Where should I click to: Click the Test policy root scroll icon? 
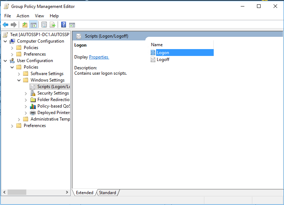(x=6, y=35)
